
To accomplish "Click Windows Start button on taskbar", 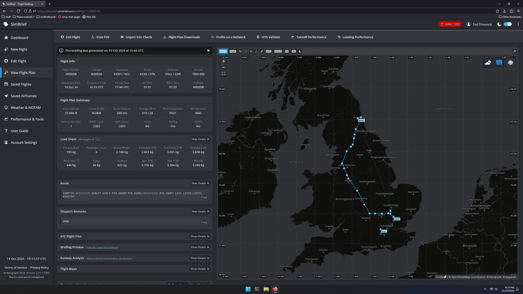I will [248, 289].
